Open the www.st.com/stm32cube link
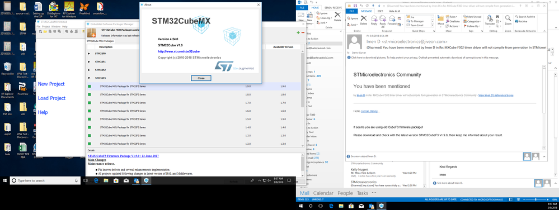The height and width of the screenshot is (210, 559). coord(179,51)
